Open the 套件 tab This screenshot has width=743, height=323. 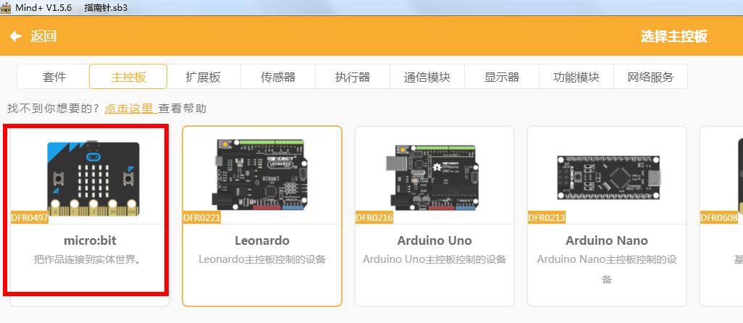pos(54,77)
